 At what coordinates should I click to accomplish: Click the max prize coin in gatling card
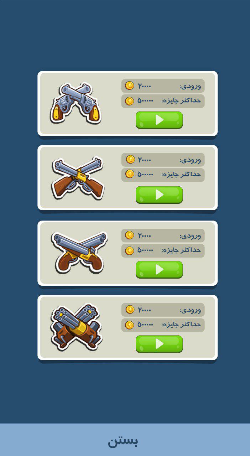[x=130, y=325]
